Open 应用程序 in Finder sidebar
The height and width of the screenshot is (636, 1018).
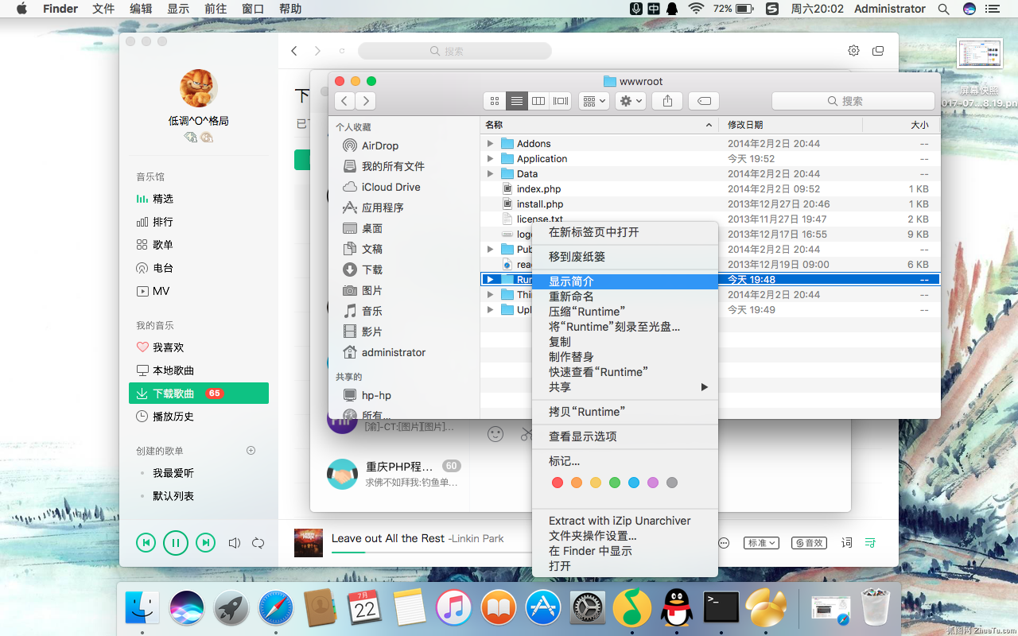(383, 207)
